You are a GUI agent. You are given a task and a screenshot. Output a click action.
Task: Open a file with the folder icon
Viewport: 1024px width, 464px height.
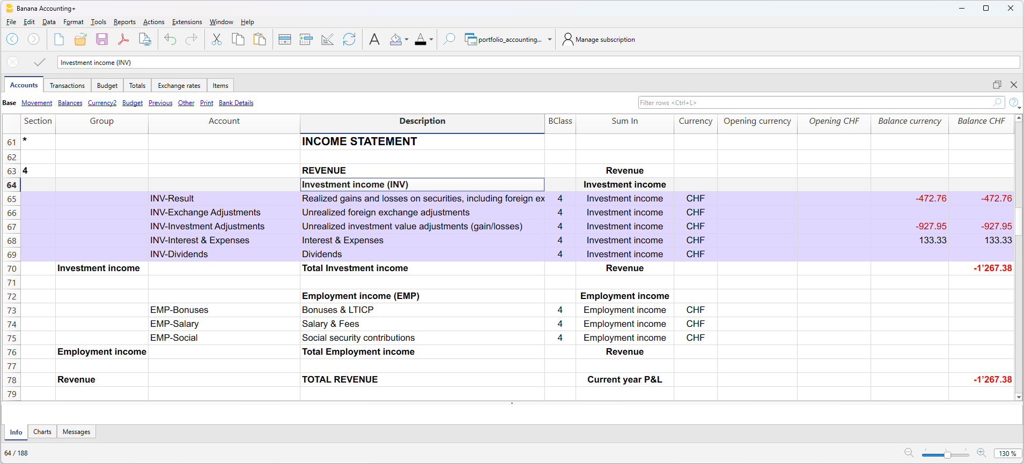pos(80,39)
